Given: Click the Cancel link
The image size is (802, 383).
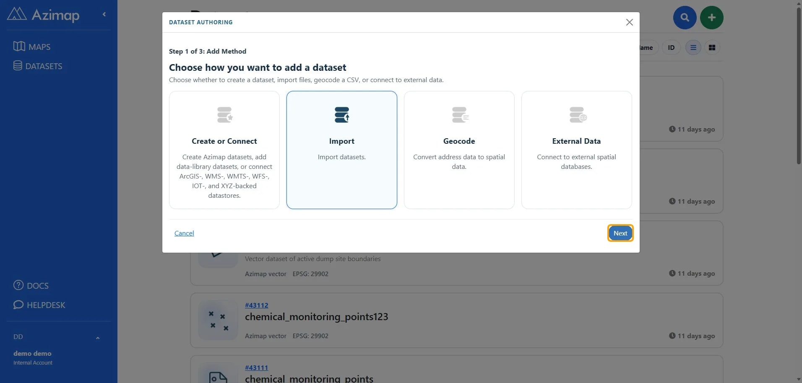Looking at the screenshot, I should pyautogui.click(x=184, y=233).
